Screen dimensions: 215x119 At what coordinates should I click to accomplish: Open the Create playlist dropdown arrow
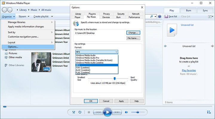point(52,16)
